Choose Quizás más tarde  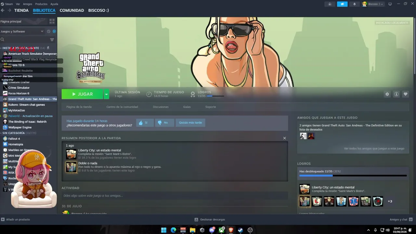tap(190, 123)
